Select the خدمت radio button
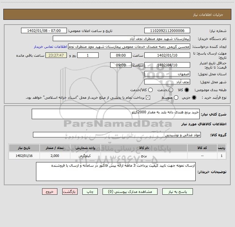 [171, 90]
